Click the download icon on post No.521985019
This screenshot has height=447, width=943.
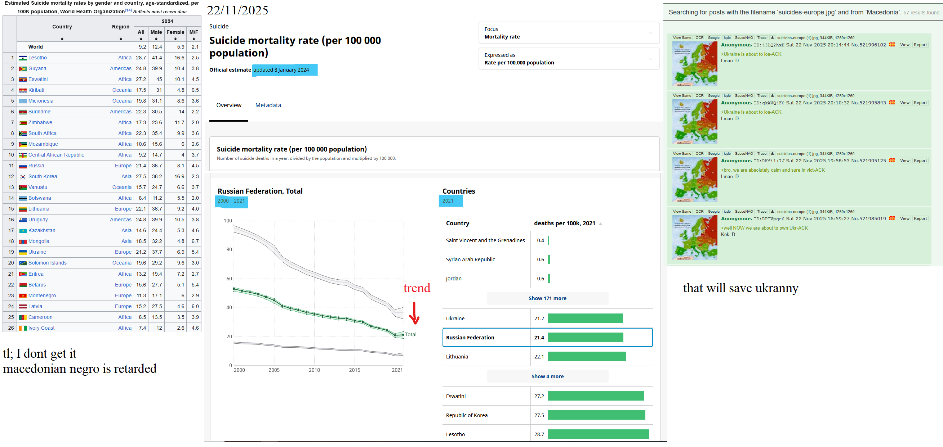pos(772,212)
